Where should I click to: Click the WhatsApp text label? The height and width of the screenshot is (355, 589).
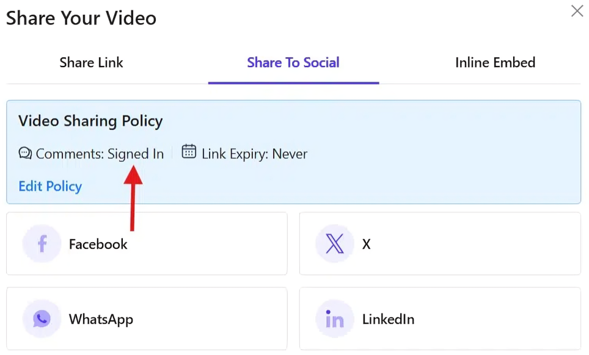point(101,319)
